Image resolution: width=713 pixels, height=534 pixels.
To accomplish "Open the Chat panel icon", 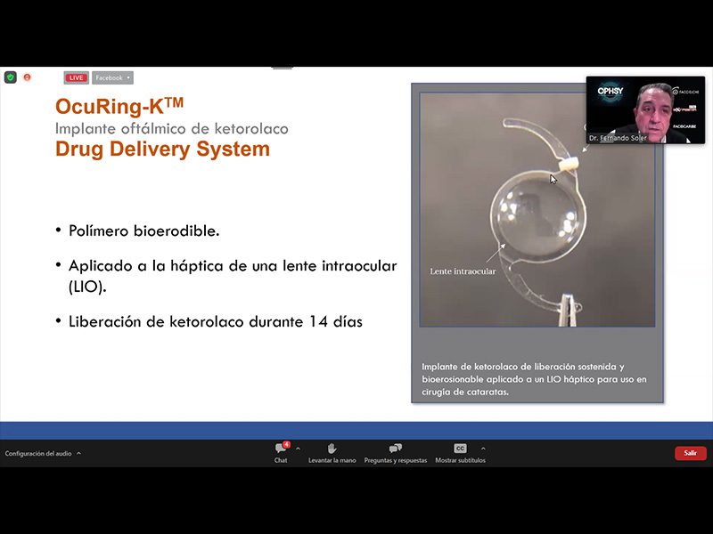I will (280, 449).
